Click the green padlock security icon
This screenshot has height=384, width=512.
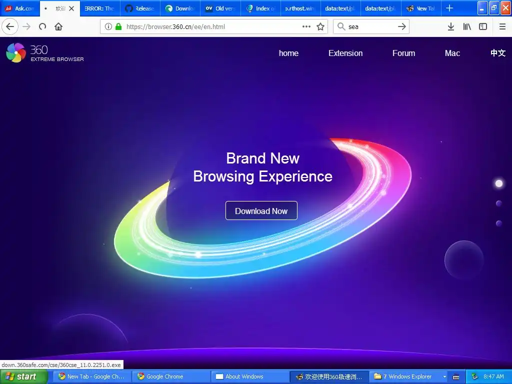coord(118,26)
